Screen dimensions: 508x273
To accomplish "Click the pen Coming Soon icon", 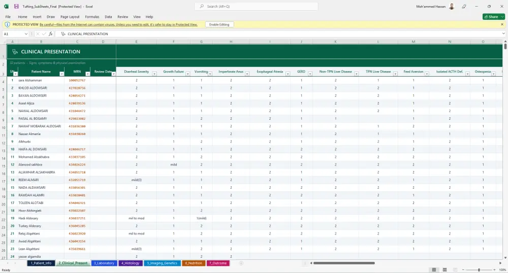I will (464, 7).
